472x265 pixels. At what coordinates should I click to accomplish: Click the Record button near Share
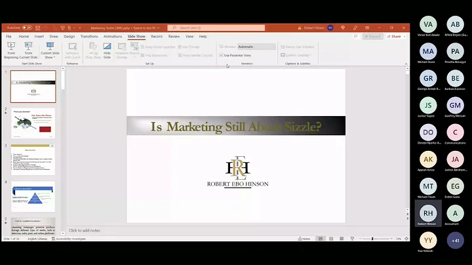372,37
